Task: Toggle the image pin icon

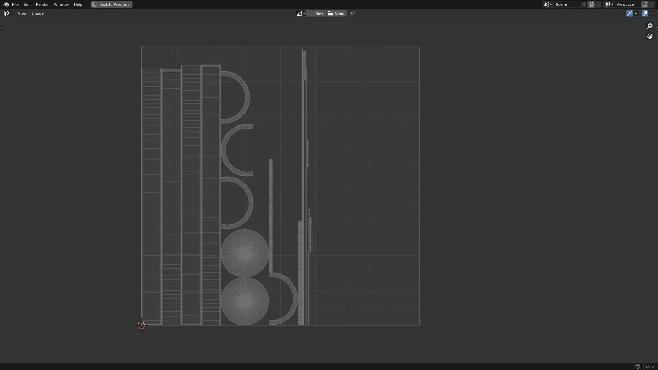Action: [352, 13]
